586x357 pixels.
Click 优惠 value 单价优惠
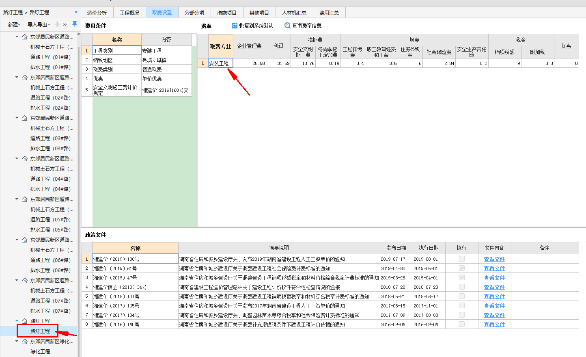[x=166, y=79]
